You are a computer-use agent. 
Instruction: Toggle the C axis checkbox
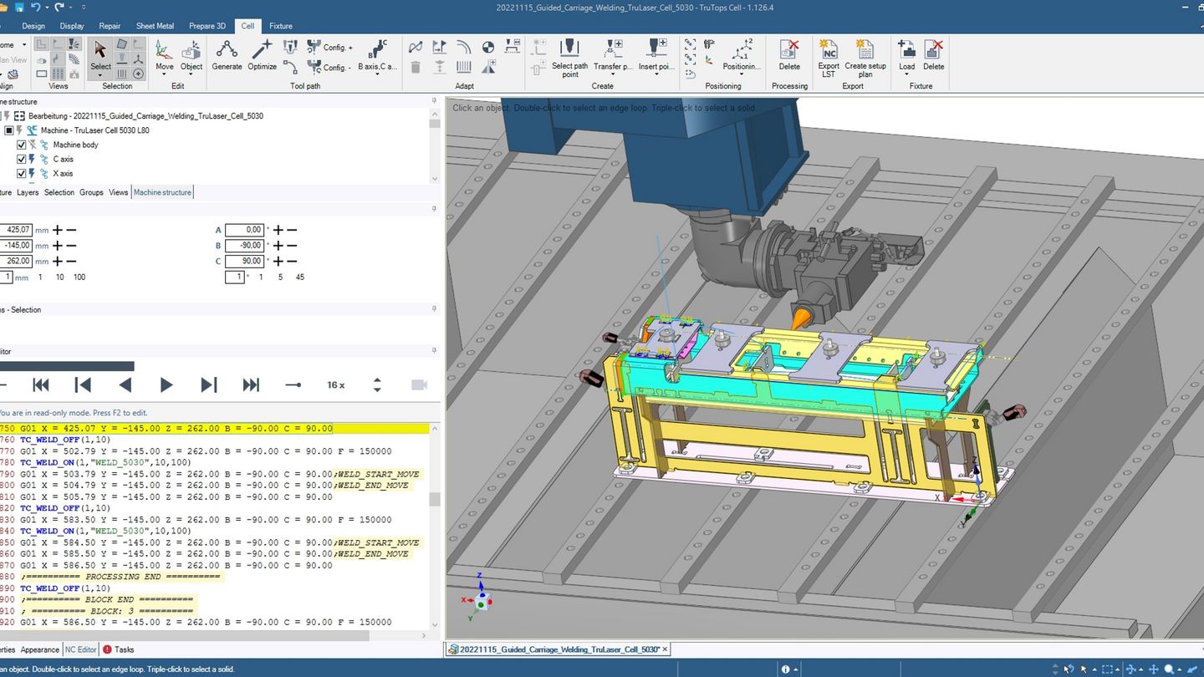(21, 159)
